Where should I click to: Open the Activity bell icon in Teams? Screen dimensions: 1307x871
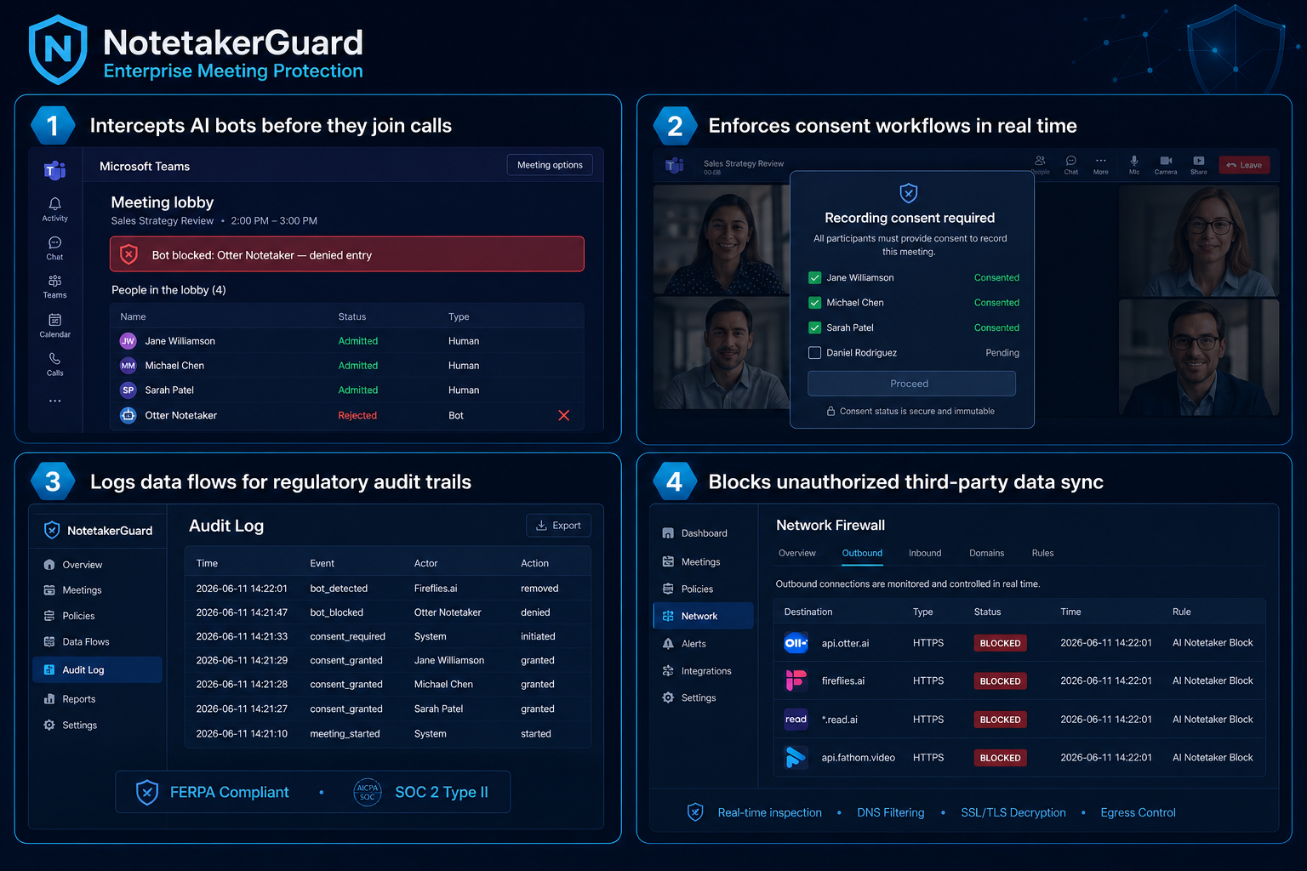coord(54,204)
